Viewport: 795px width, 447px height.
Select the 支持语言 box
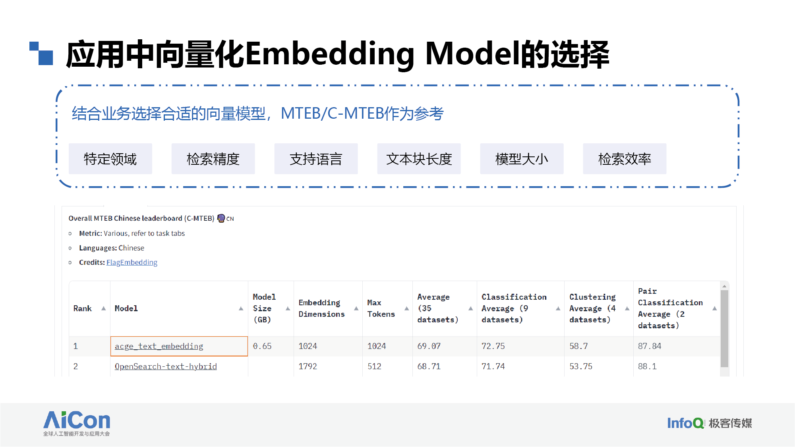[316, 159]
